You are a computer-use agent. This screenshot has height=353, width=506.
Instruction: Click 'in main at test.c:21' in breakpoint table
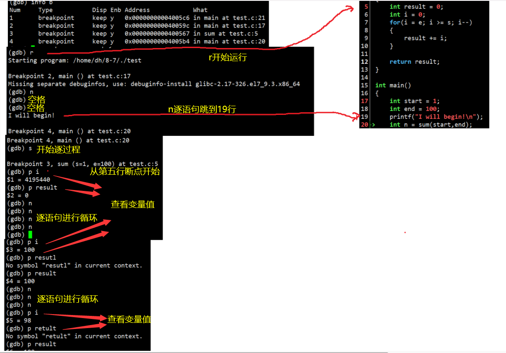[x=229, y=18]
